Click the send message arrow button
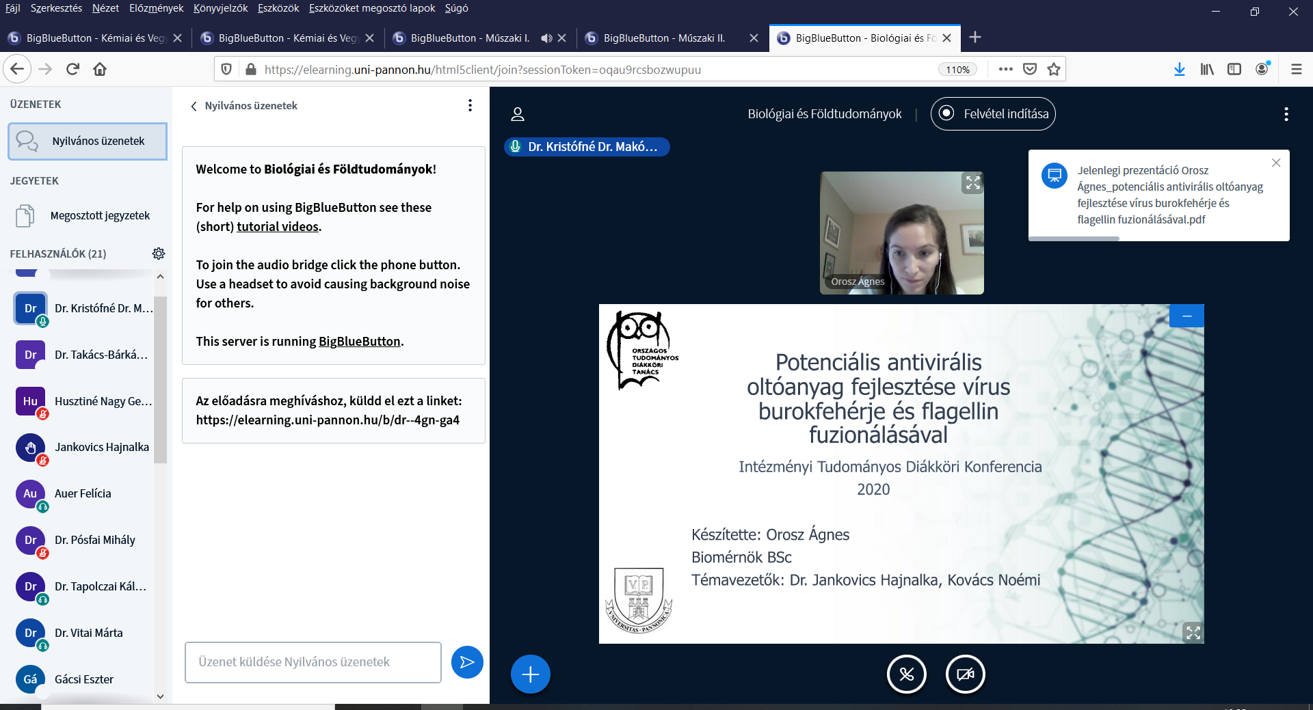 coord(467,662)
